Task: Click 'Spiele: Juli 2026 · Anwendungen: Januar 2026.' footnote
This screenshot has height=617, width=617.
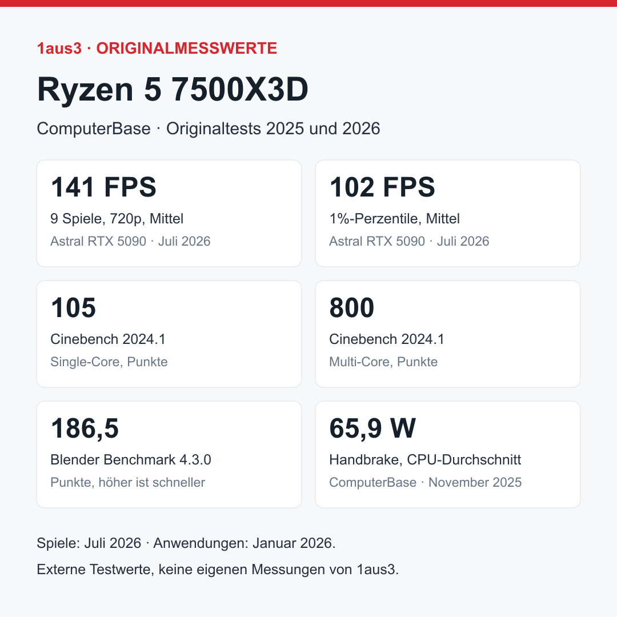Action: (186, 543)
